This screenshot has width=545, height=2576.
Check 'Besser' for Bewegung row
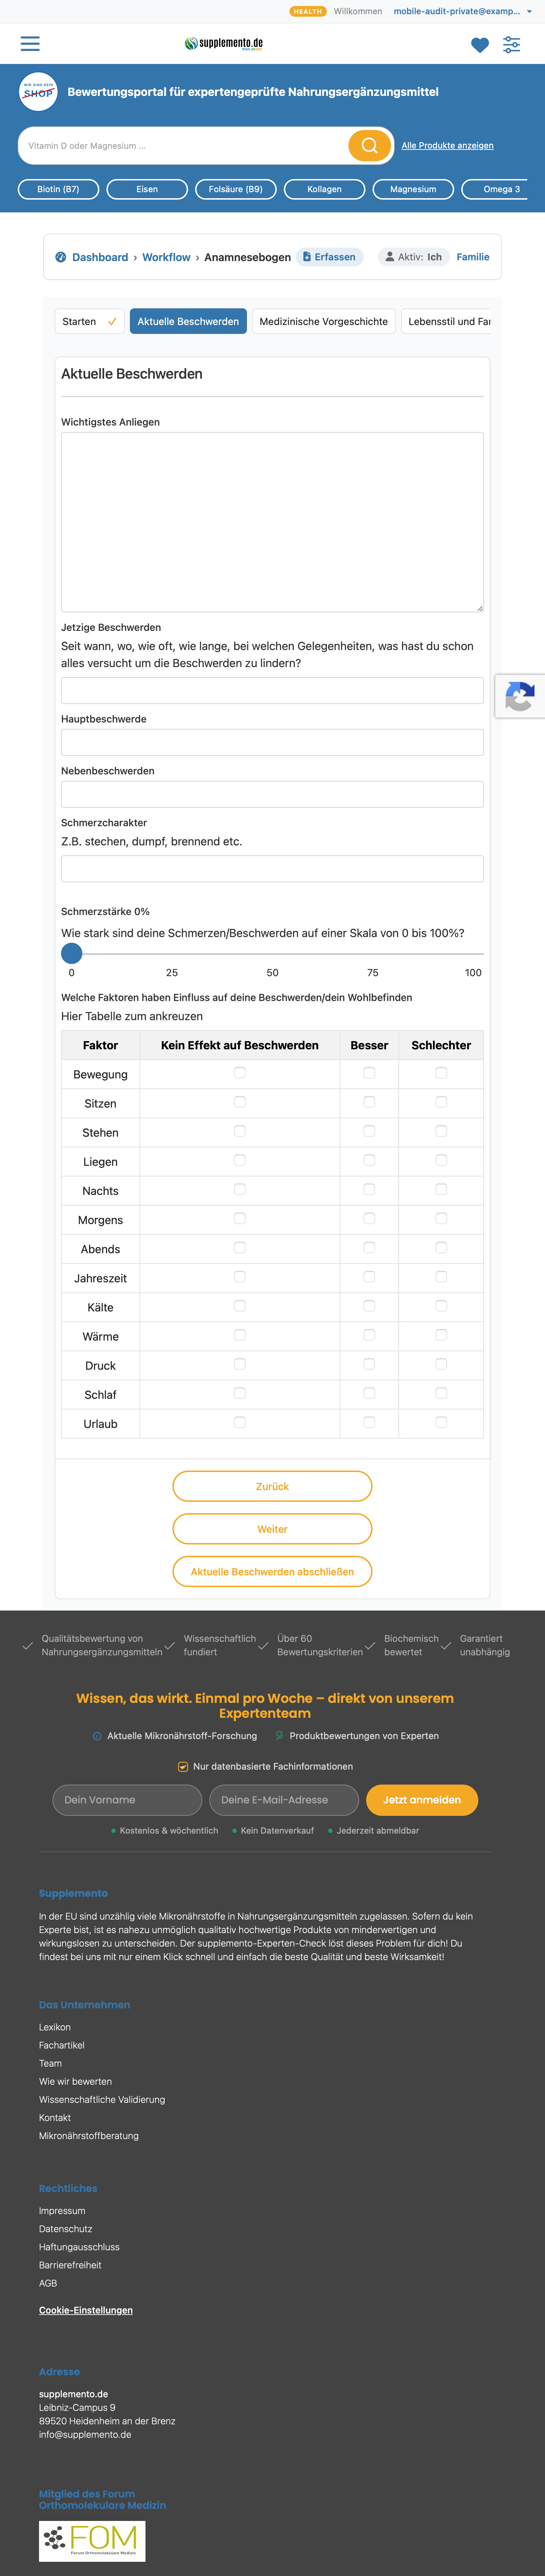pyautogui.click(x=369, y=1073)
